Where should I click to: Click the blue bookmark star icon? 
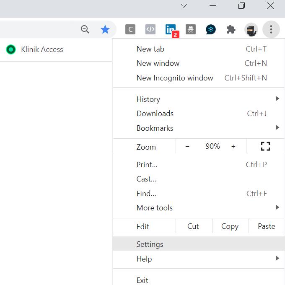pos(105,29)
